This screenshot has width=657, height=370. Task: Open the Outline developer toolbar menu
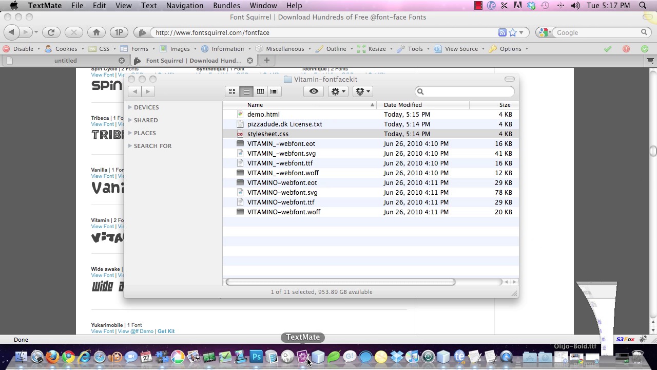(x=335, y=49)
